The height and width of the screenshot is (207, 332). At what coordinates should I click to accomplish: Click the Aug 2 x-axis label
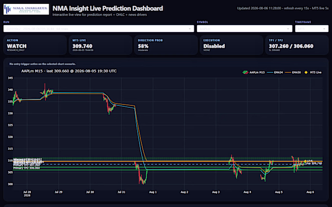point(184,192)
